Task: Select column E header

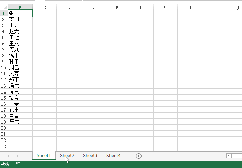Action: click(x=117, y=7)
